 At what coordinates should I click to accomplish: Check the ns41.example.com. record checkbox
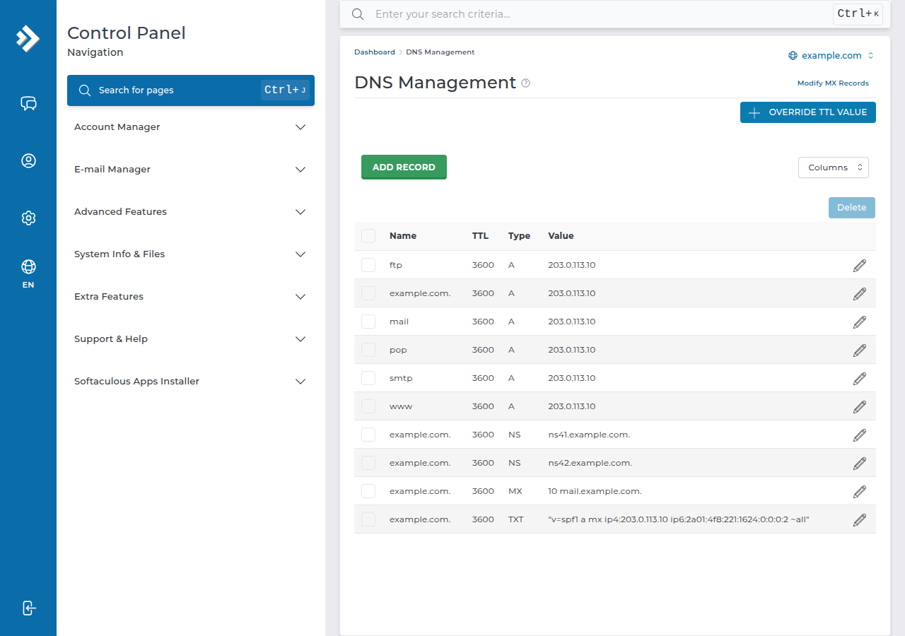[368, 435]
